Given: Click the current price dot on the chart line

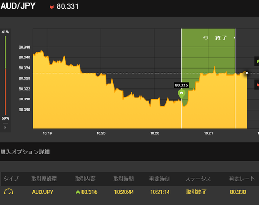Looking at the screenshot, I should click(x=247, y=73).
